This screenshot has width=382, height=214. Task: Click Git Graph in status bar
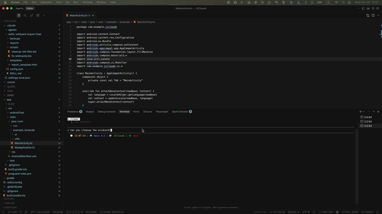click(x=91, y=212)
